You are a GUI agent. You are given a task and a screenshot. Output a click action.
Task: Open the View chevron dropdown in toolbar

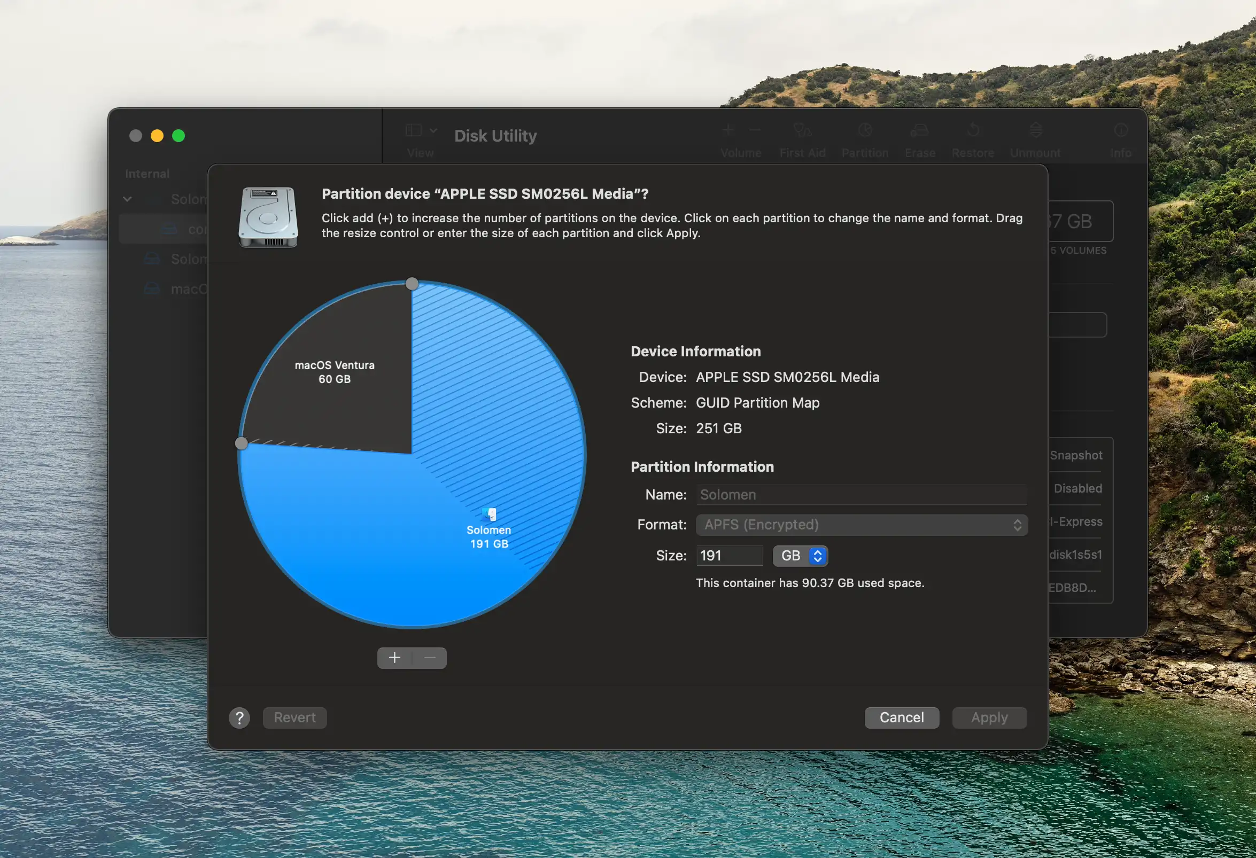click(x=433, y=130)
